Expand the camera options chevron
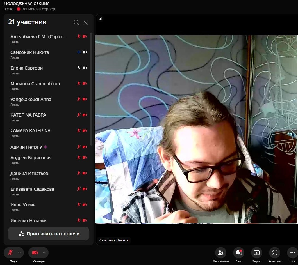 [x=44, y=253]
